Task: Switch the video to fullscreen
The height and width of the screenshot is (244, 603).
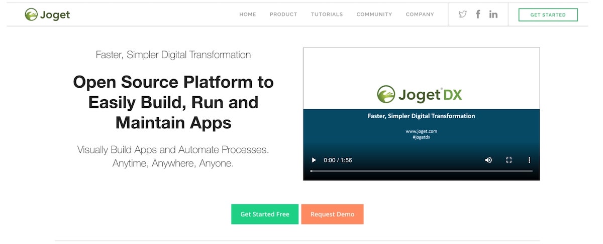Action: [509, 160]
